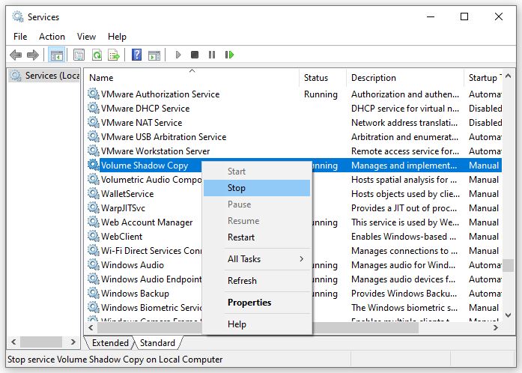
Task: Open the Help menu in menu bar
Action: [x=117, y=36]
